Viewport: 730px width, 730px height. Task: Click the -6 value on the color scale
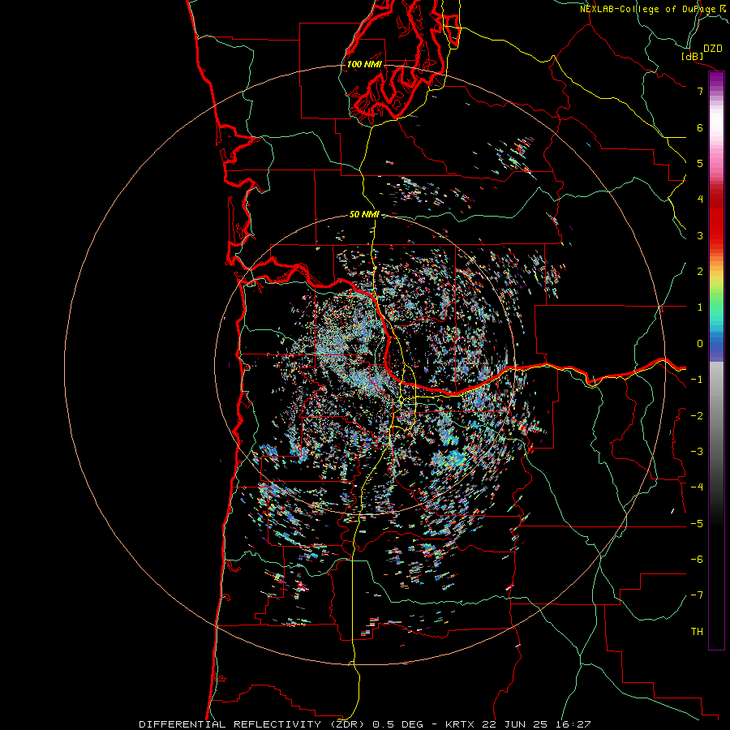pos(697,560)
